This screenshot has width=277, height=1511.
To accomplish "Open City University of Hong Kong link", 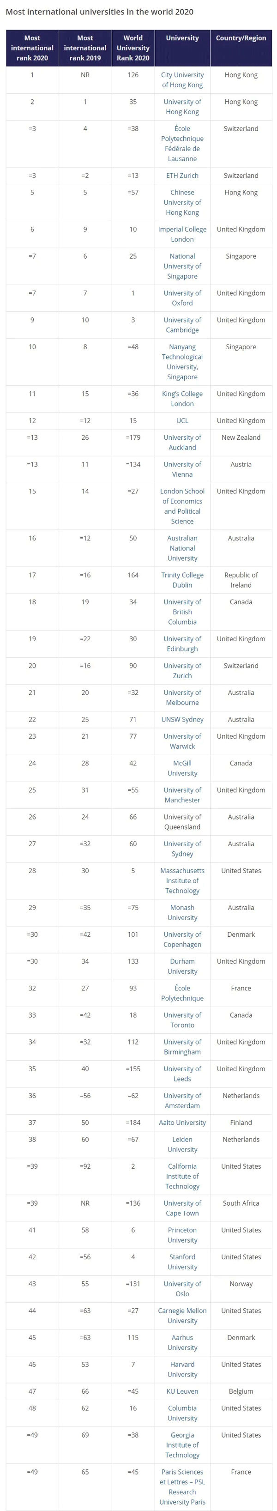I will [x=182, y=80].
